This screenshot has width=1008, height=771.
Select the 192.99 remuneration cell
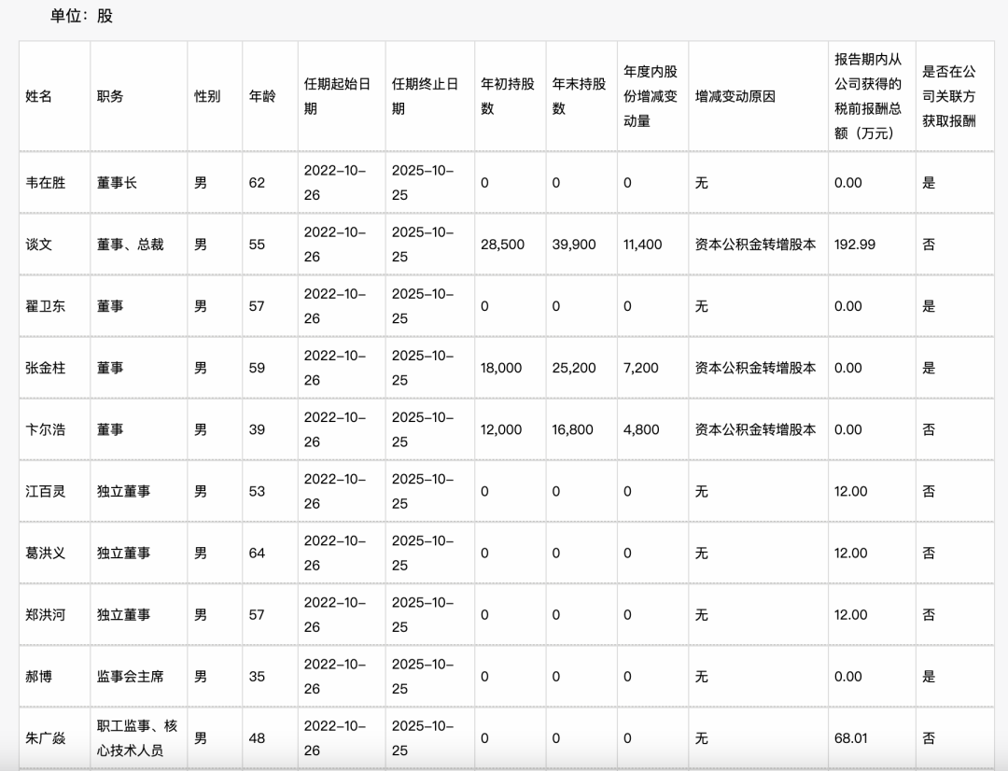pyautogui.click(x=855, y=245)
